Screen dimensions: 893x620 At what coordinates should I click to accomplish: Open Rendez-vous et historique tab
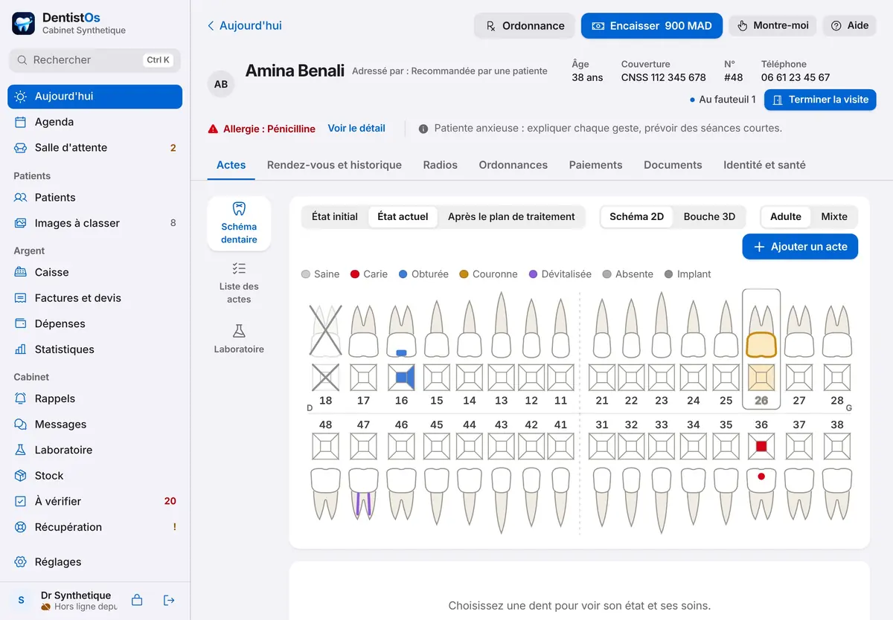334,165
